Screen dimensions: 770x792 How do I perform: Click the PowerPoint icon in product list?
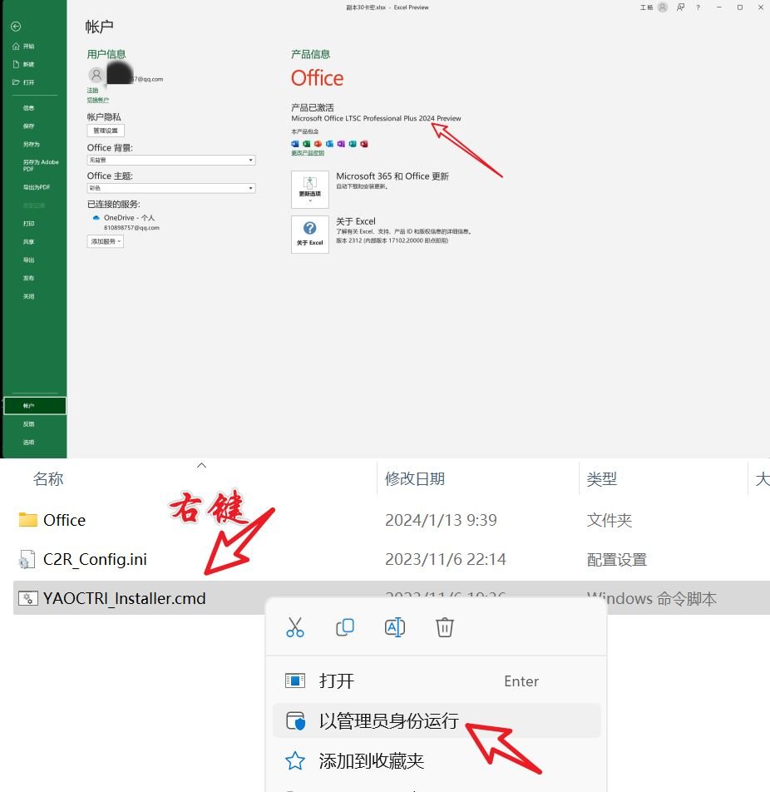(318, 144)
